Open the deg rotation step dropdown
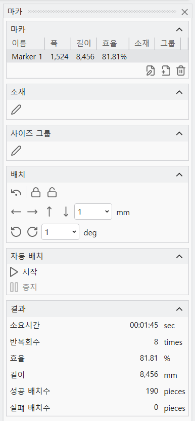Image resolution: width=195 pixels, height=421 pixels. pyautogui.click(x=61, y=232)
